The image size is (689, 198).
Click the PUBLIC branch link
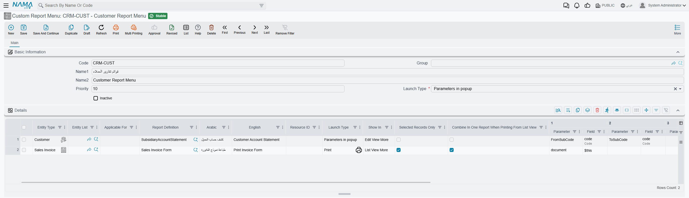[605, 5]
